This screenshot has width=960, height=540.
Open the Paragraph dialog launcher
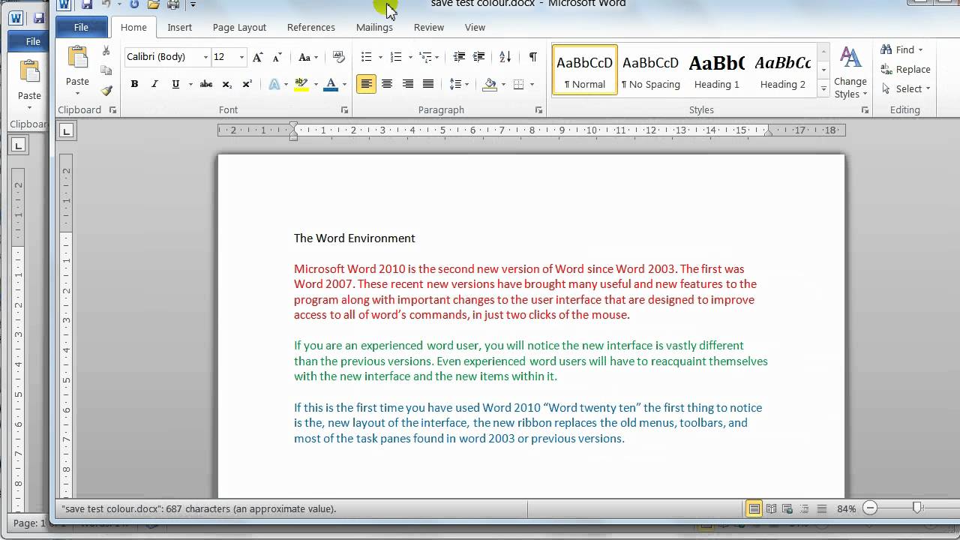[538, 110]
